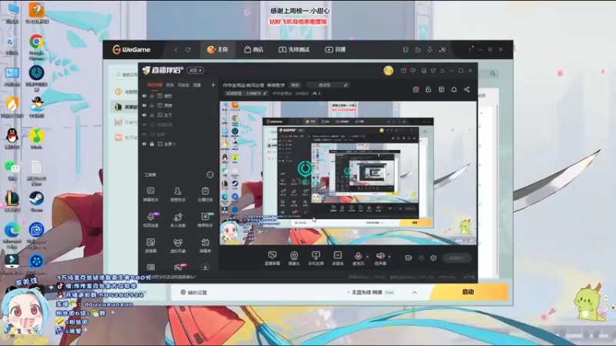Click record icon beside stream settings
This screenshot has width=616, height=346.
click(x=409, y=258)
